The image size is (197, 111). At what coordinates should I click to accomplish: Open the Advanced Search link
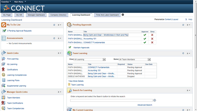(145, 105)
